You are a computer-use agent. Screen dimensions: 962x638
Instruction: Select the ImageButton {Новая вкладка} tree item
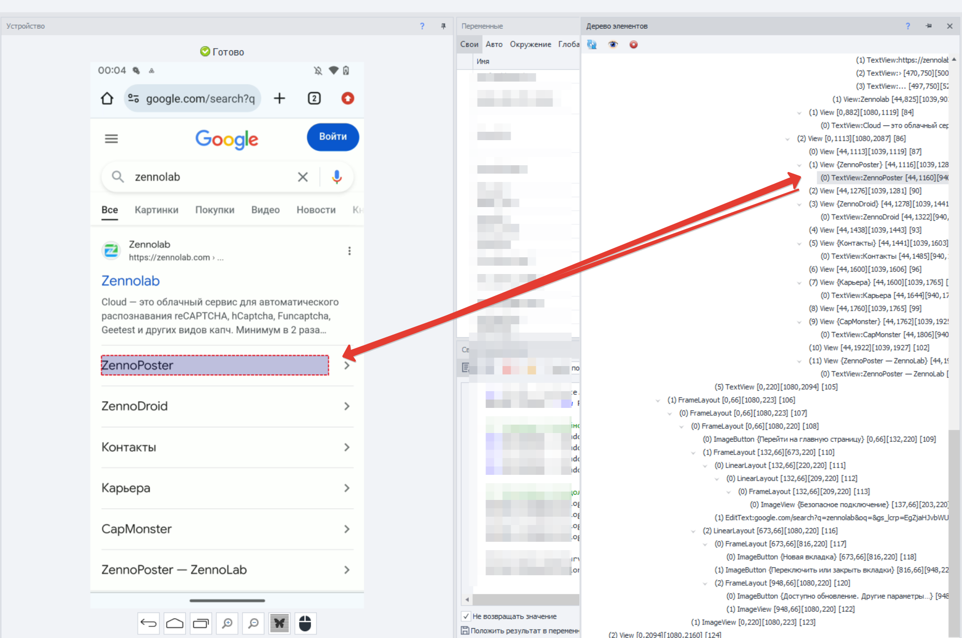821,557
